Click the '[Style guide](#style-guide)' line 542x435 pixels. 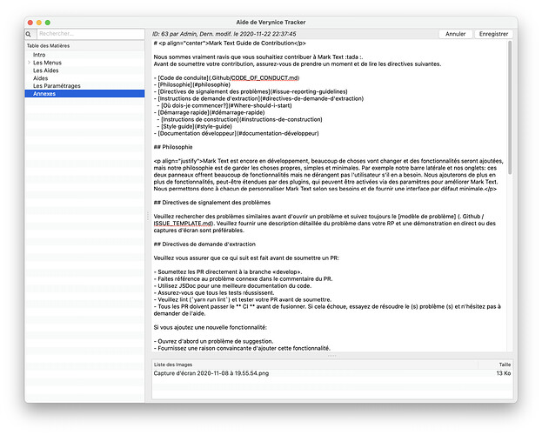click(197, 126)
